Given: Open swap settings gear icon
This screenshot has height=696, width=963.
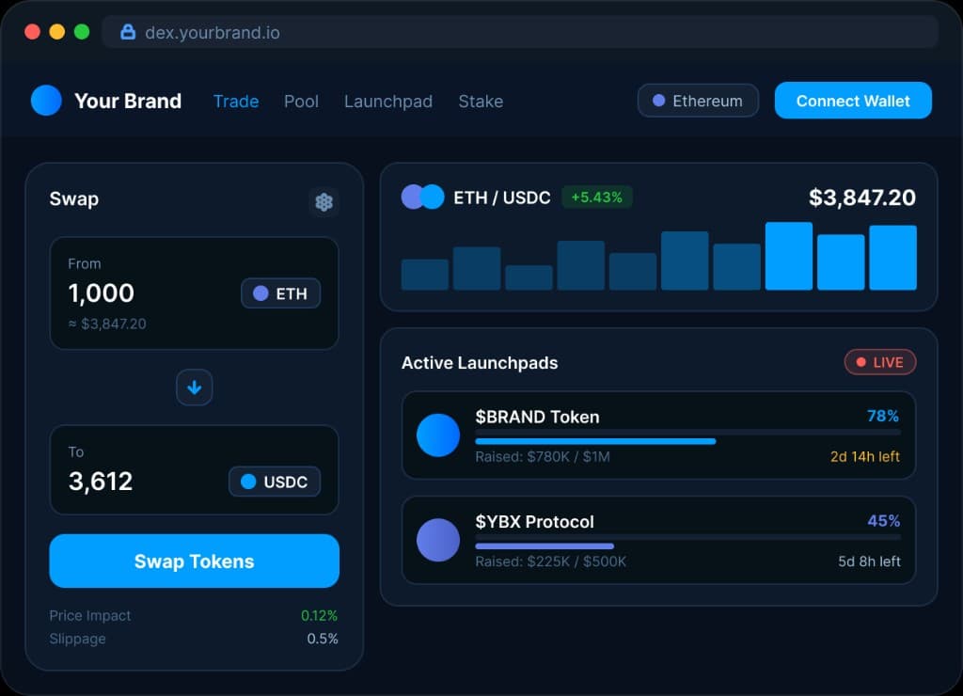Looking at the screenshot, I should (324, 202).
